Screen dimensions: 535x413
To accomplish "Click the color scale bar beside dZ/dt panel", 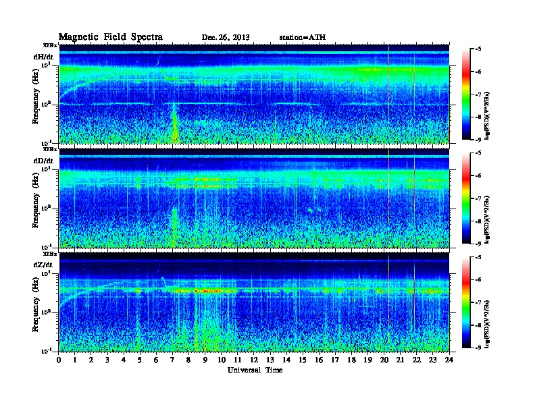I will click(466, 302).
